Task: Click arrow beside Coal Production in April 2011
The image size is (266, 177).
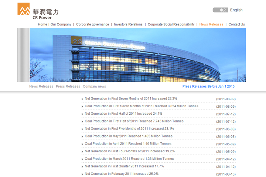Action: [x=82, y=144]
